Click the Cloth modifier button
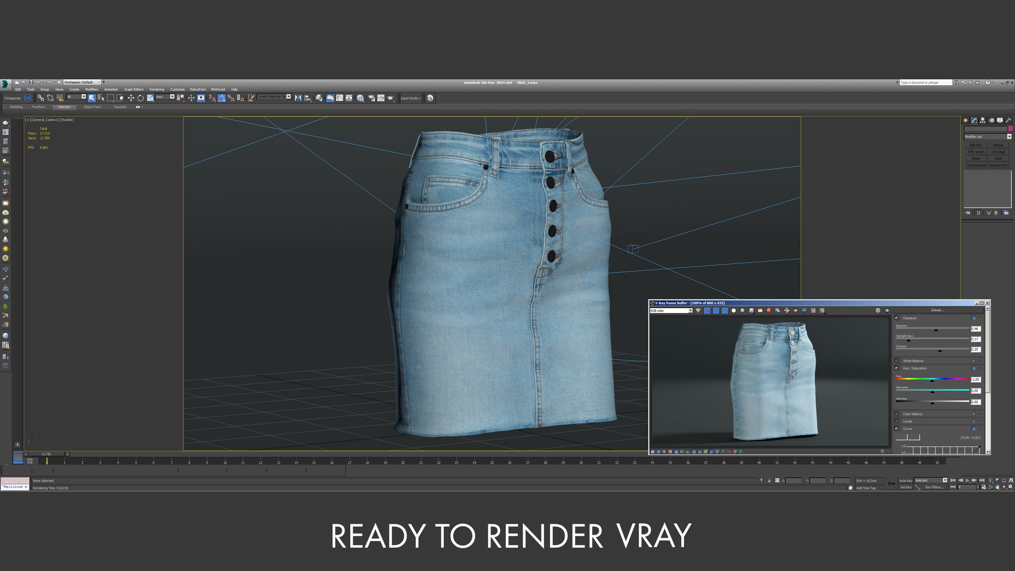 click(x=998, y=158)
